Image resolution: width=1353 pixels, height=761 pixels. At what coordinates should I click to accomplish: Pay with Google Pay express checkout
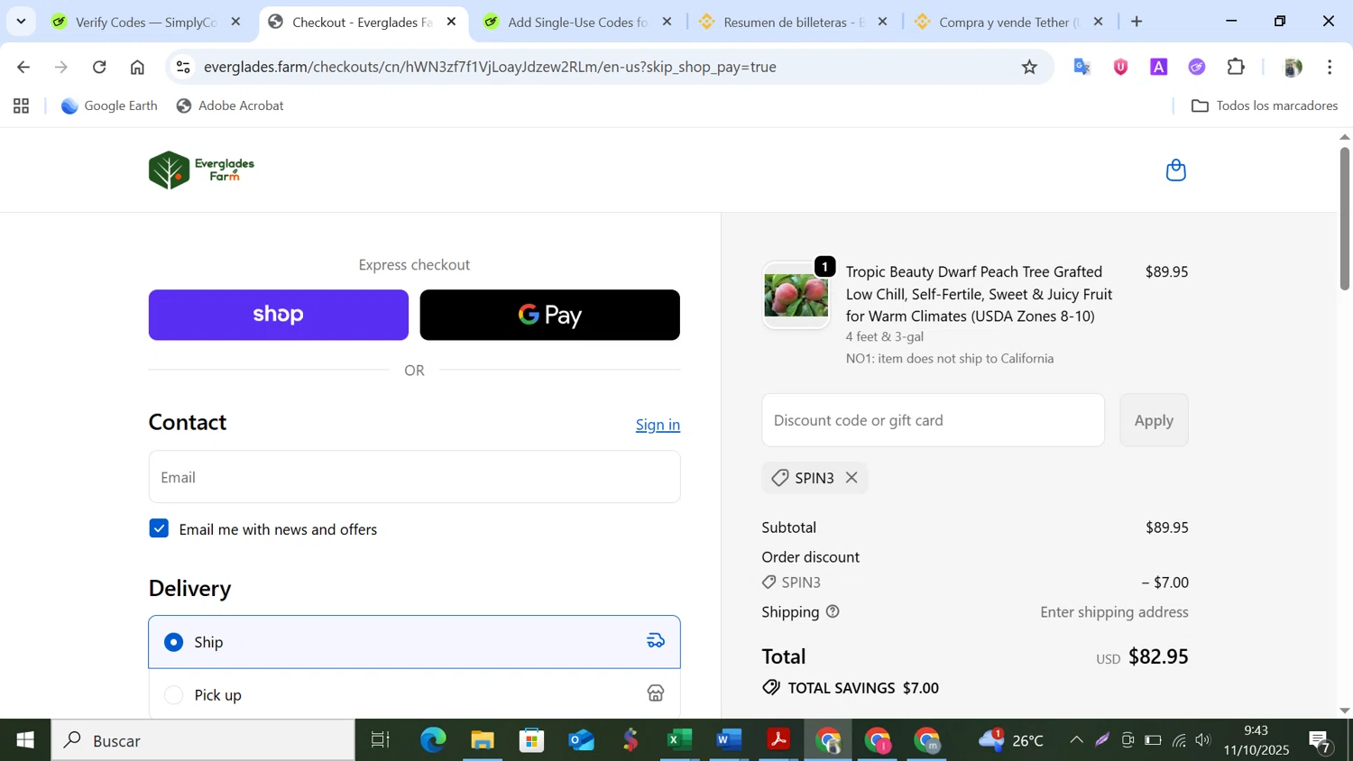[550, 315]
